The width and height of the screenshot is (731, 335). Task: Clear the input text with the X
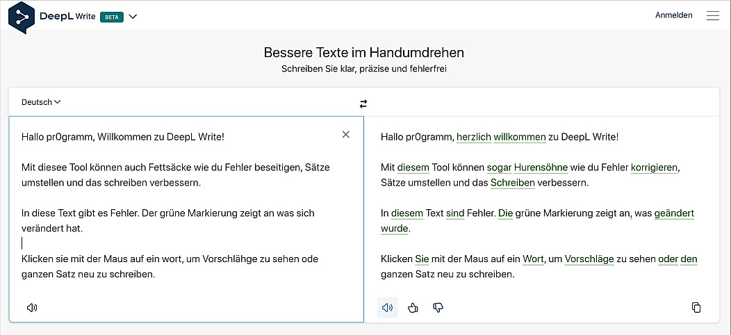346,135
